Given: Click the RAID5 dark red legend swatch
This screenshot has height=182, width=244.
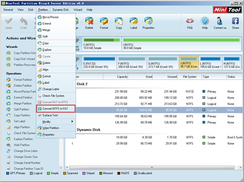Looking at the screenshot, I should 119,173.
